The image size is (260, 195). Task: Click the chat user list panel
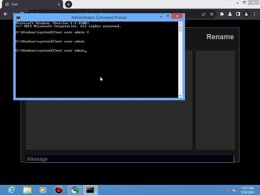tap(215, 100)
